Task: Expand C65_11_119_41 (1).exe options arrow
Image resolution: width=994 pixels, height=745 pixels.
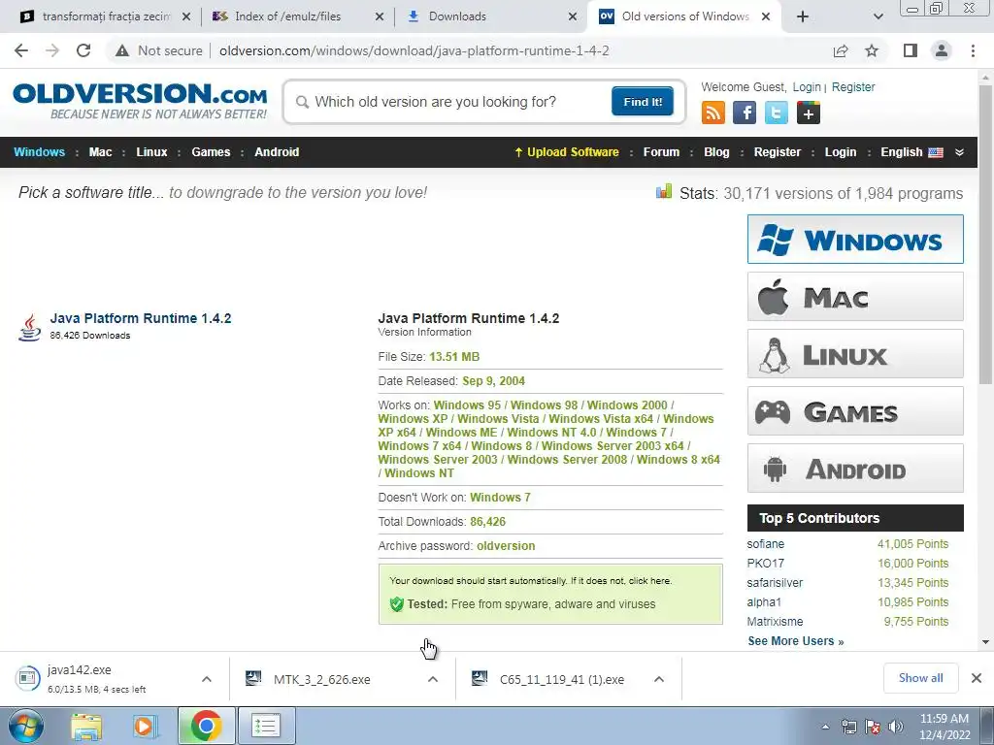Action: 659,679
